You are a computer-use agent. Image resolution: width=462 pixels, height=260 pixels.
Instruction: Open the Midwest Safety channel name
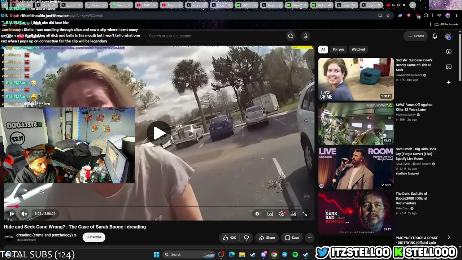point(406,115)
